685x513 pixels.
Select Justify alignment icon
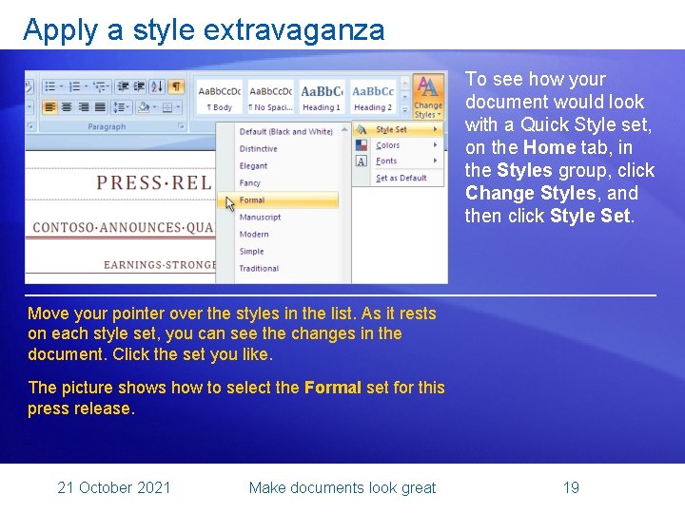pos(101,106)
